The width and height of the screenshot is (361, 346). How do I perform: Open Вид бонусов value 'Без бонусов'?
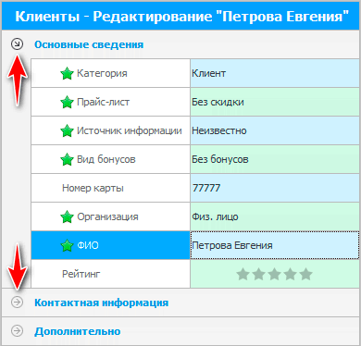click(x=275, y=159)
